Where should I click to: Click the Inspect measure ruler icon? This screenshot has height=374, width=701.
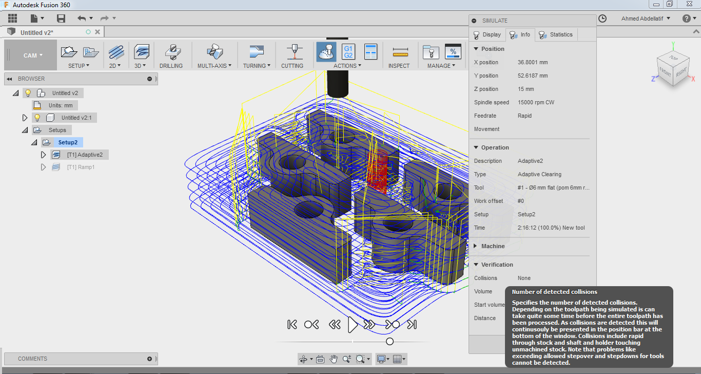pyautogui.click(x=400, y=52)
